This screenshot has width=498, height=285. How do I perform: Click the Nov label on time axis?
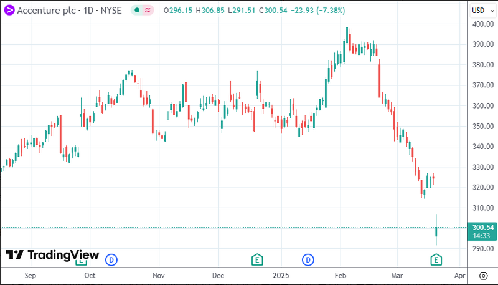158,275
